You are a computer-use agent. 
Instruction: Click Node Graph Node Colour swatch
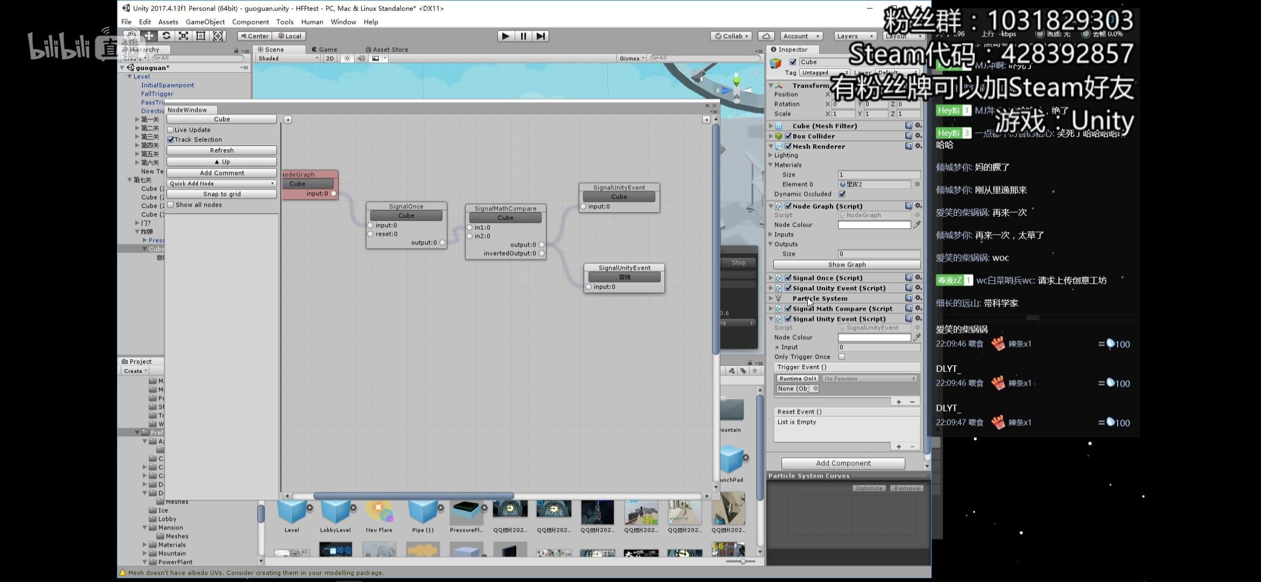[874, 225]
